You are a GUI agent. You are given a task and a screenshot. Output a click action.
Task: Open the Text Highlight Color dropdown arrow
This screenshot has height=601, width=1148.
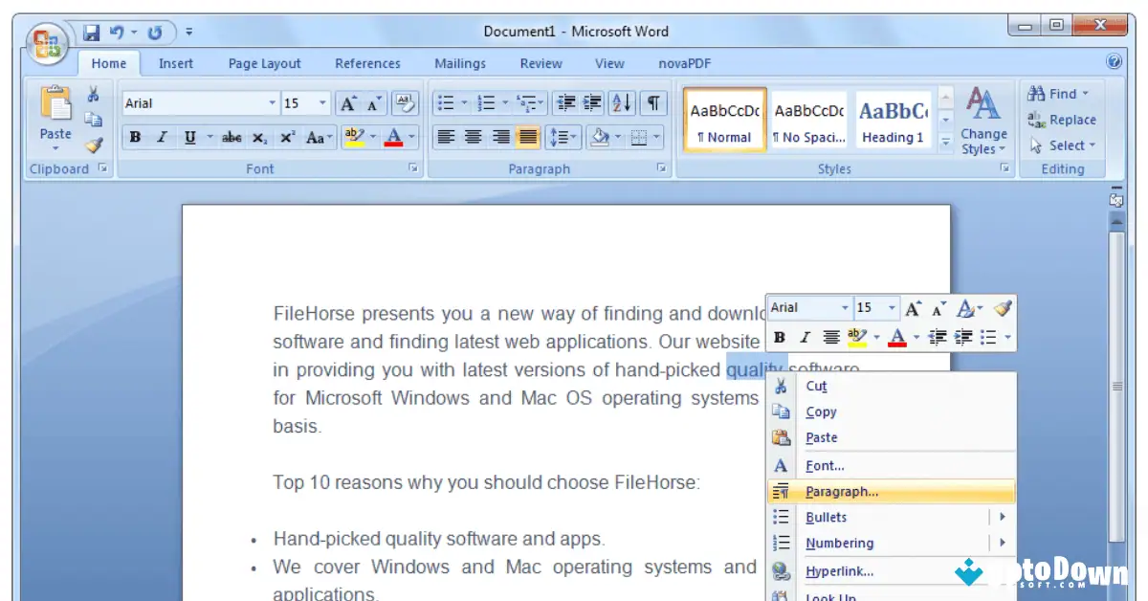[373, 137]
